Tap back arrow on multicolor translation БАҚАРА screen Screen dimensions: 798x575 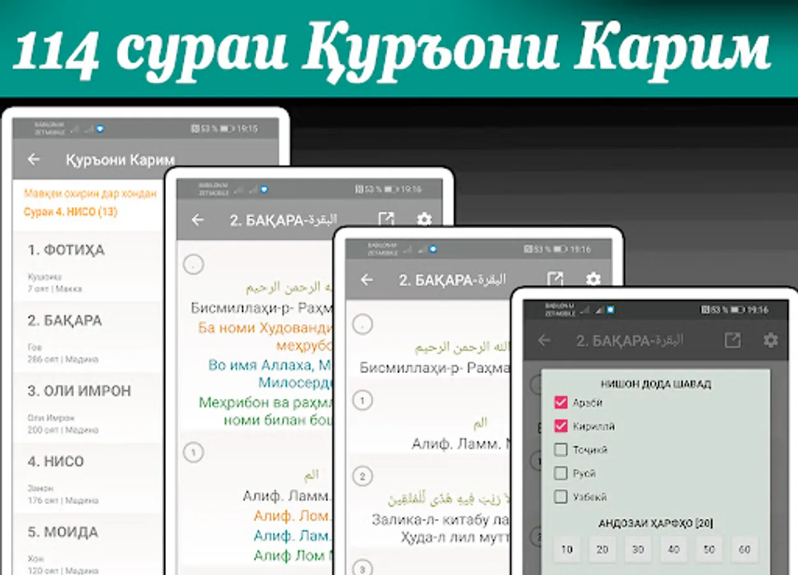pos(197,220)
